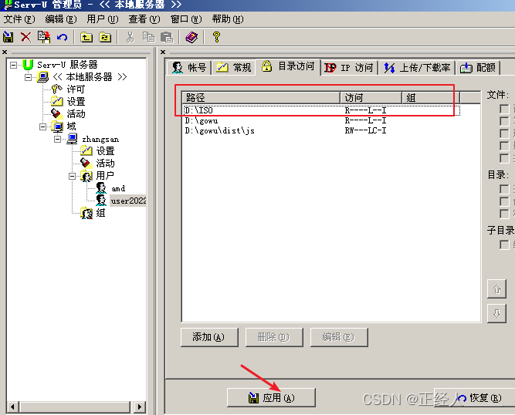Switch to the 常规 tab
Viewport: 515px width, 415px height.
[233, 68]
